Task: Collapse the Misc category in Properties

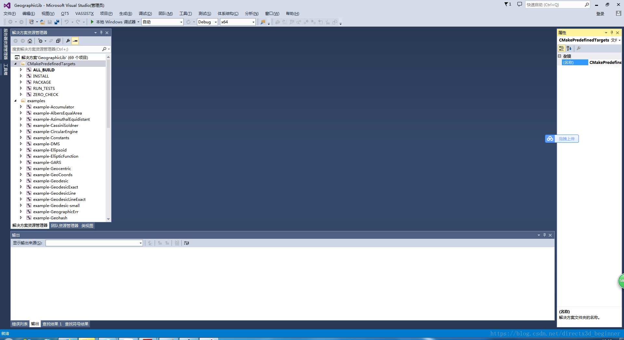Action: [560, 56]
